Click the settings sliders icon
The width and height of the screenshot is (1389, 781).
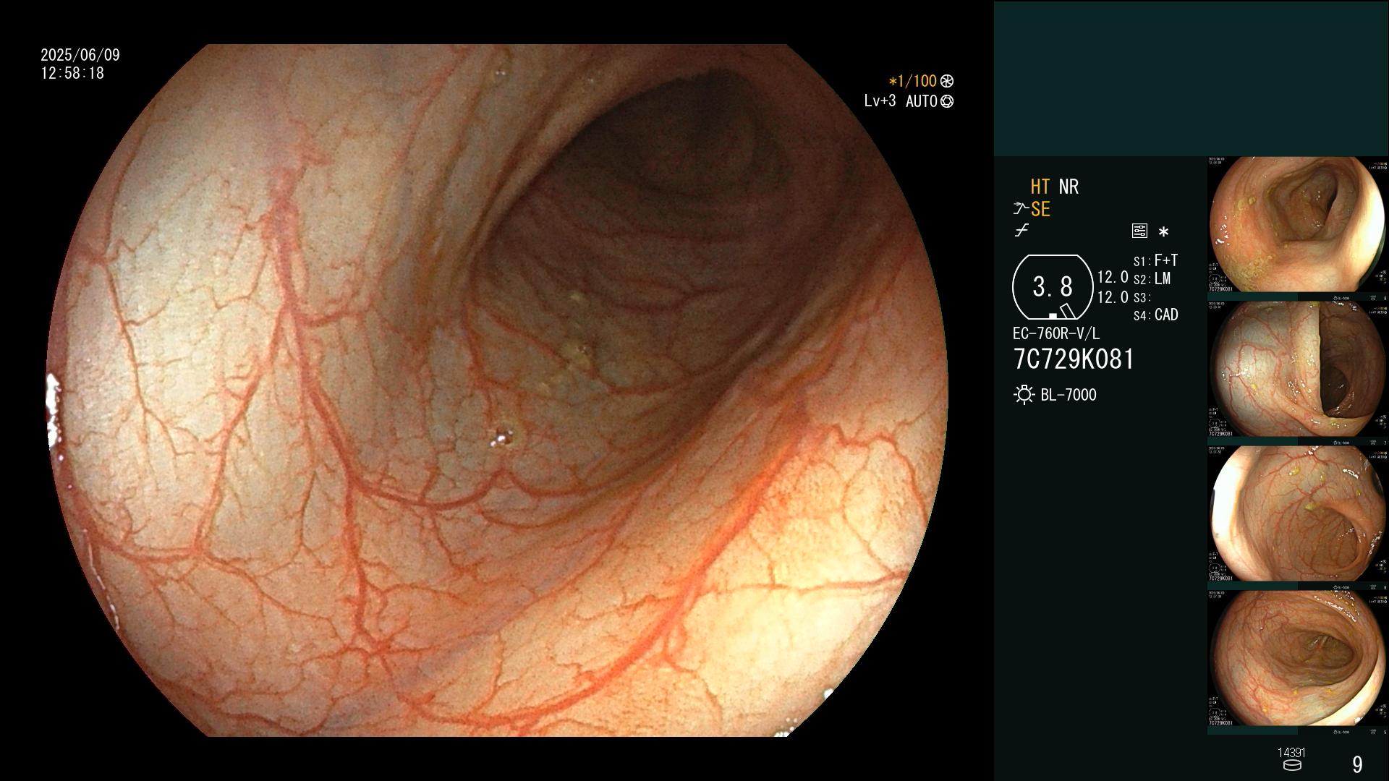click(1139, 231)
